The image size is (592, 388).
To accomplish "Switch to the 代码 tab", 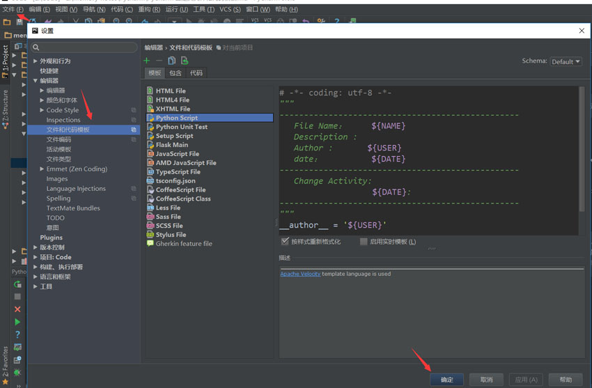I will click(196, 73).
